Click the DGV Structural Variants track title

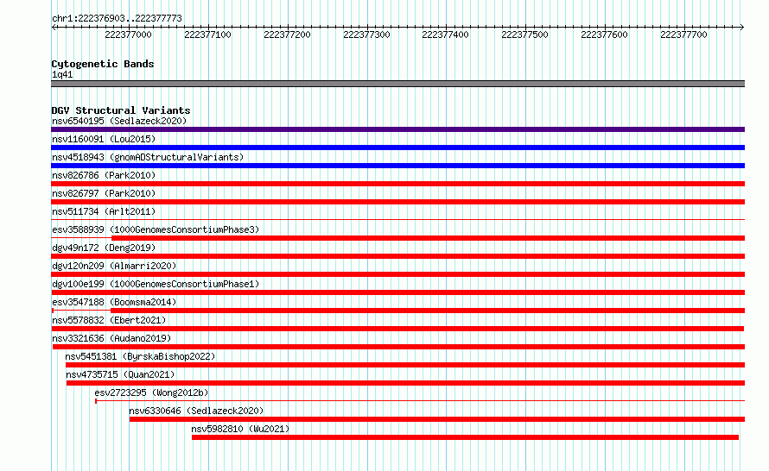click(x=121, y=110)
